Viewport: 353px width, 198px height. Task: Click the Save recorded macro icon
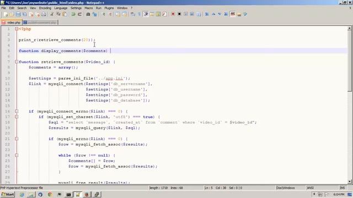point(199,14)
